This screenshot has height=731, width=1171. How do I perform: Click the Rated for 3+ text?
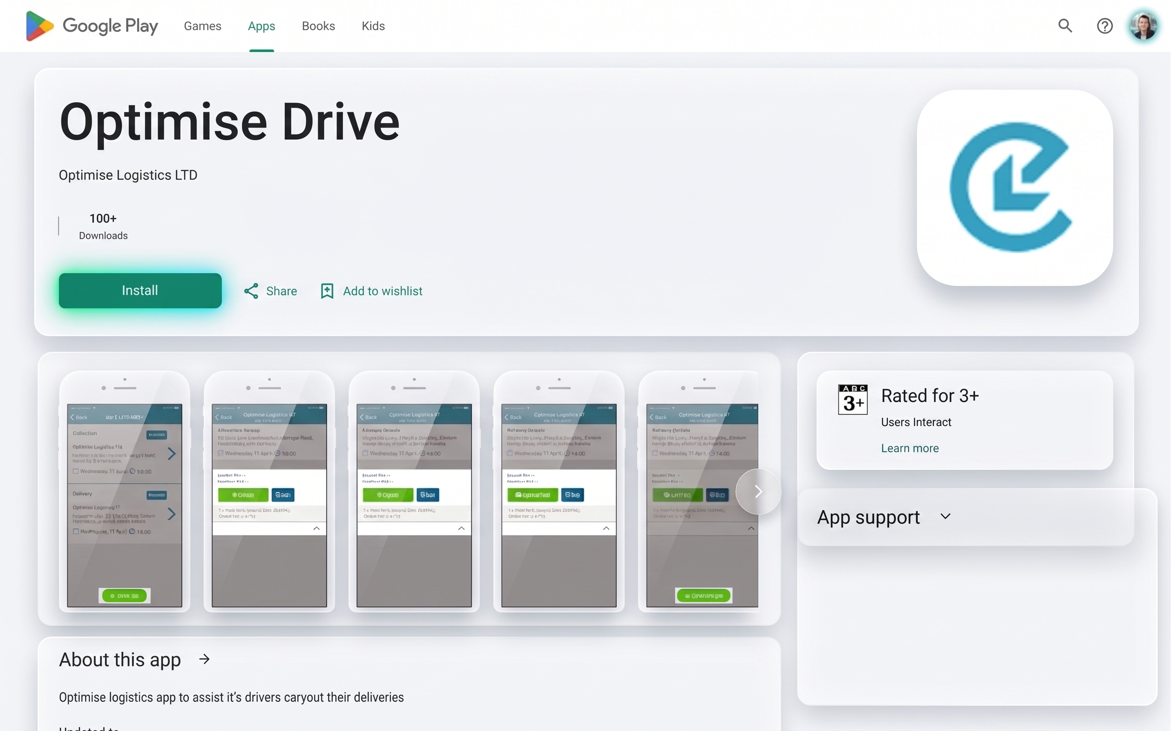[x=929, y=396]
